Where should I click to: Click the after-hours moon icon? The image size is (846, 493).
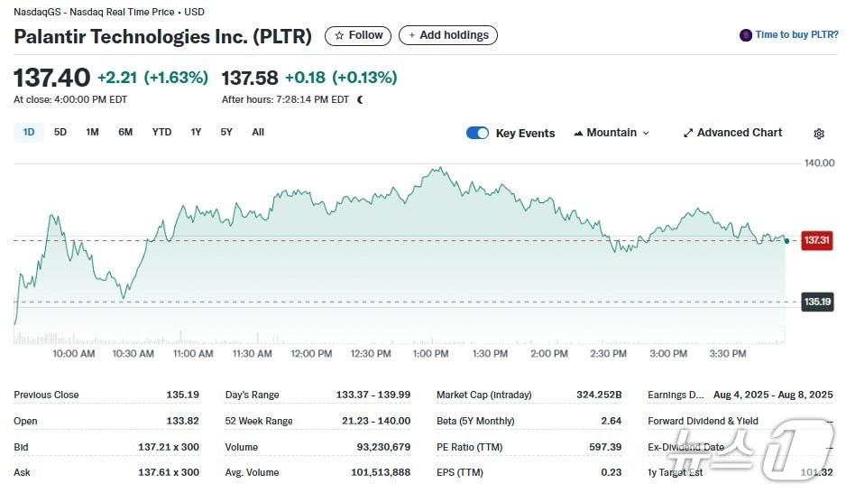[361, 100]
